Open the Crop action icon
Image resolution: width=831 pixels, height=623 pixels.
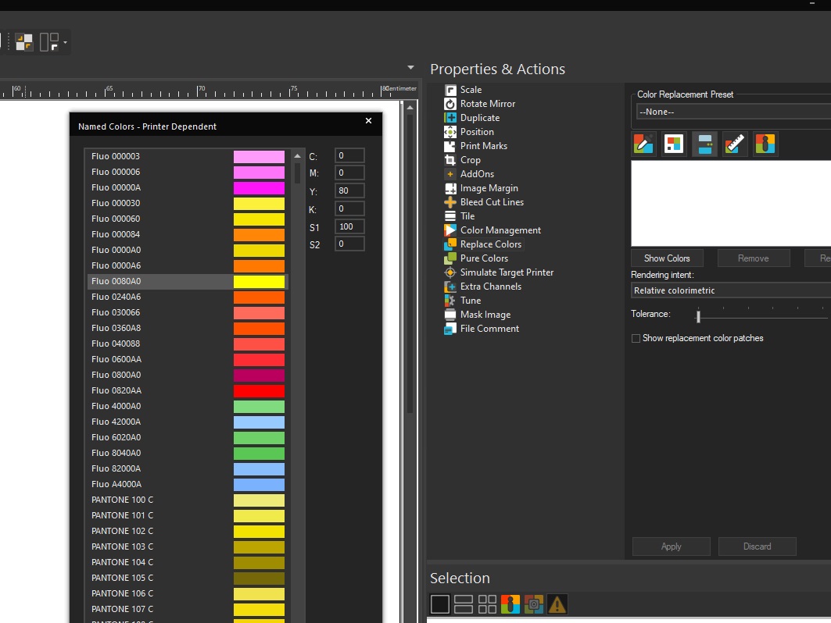(450, 160)
